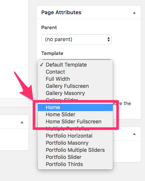Collapse the left column panel triangle
This screenshot has width=145, height=181.
(22, 122)
